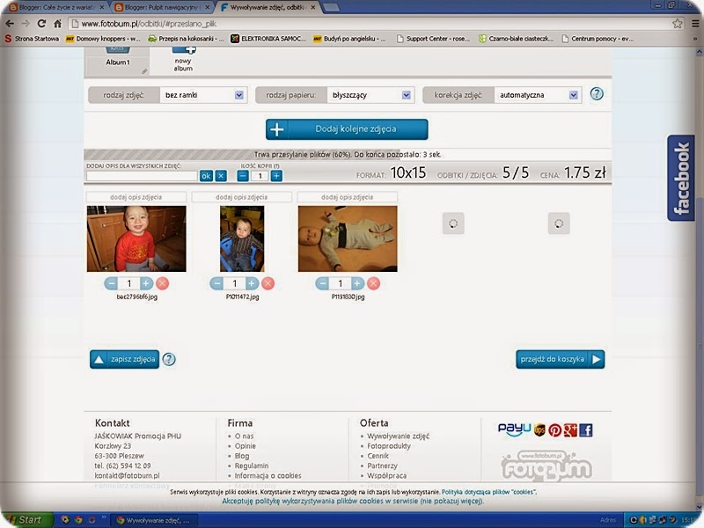
Task: Decrease ilość kopii for all photos
Action: click(x=243, y=176)
